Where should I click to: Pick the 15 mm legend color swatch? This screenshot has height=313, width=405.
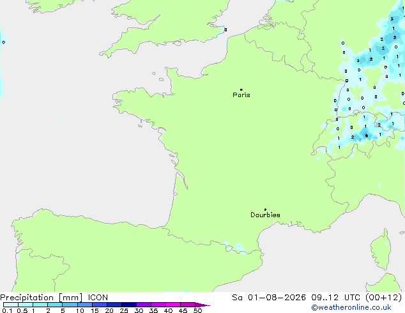[x=99, y=305]
